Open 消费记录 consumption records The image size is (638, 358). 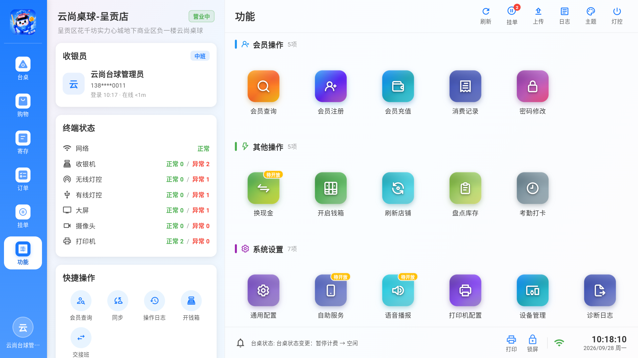(x=465, y=92)
